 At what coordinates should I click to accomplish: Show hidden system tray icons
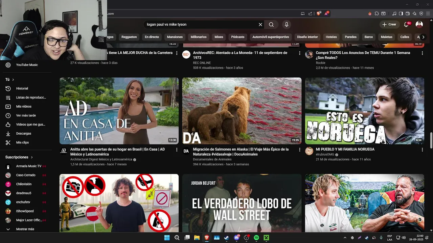[x=345, y=238]
